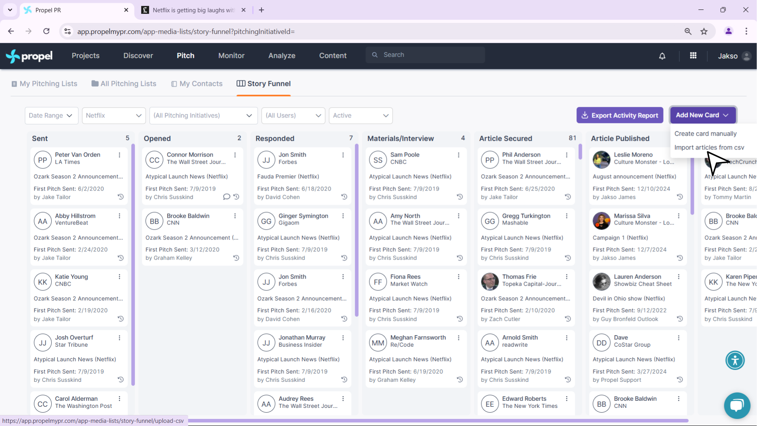View history icon on Connor Morrison card
Screen dimensions: 757x426
(236, 197)
